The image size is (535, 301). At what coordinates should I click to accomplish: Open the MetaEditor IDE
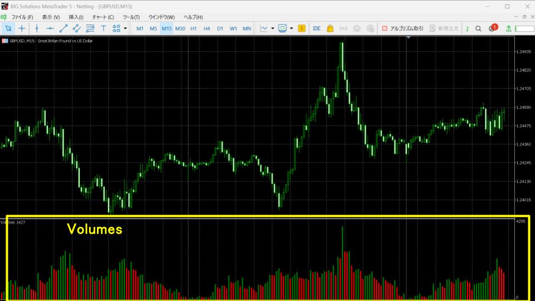point(317,28)
